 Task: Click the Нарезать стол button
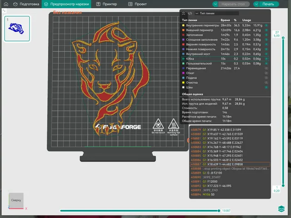click(233, 4)
